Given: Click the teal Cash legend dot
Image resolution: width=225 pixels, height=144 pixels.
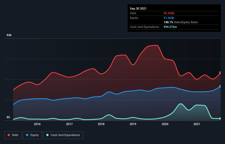Looking at the screenshot, I should 47,135.
